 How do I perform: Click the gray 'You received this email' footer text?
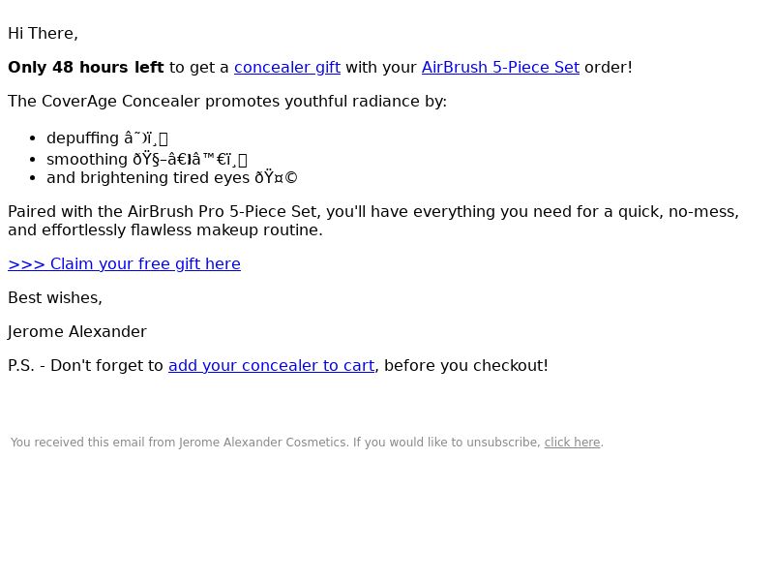(276, 443)
